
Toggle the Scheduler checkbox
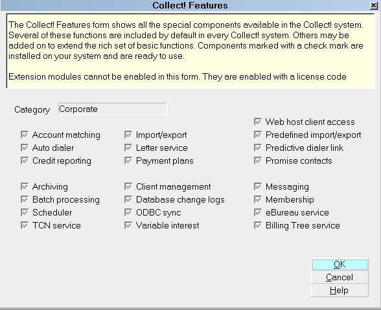(x=25, y=212)
